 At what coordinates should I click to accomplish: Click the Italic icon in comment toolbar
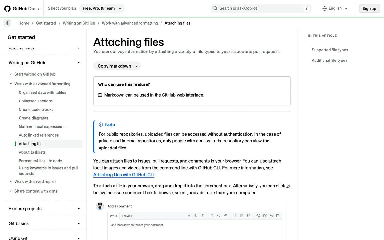[x=202, y=216]
